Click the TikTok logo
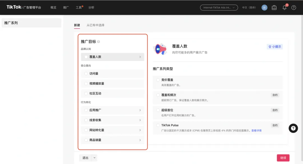 pyautogui.click(x=14, y=7)
